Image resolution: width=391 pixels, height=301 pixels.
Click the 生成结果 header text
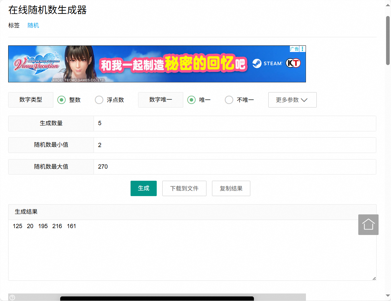(x=26, y=212)
